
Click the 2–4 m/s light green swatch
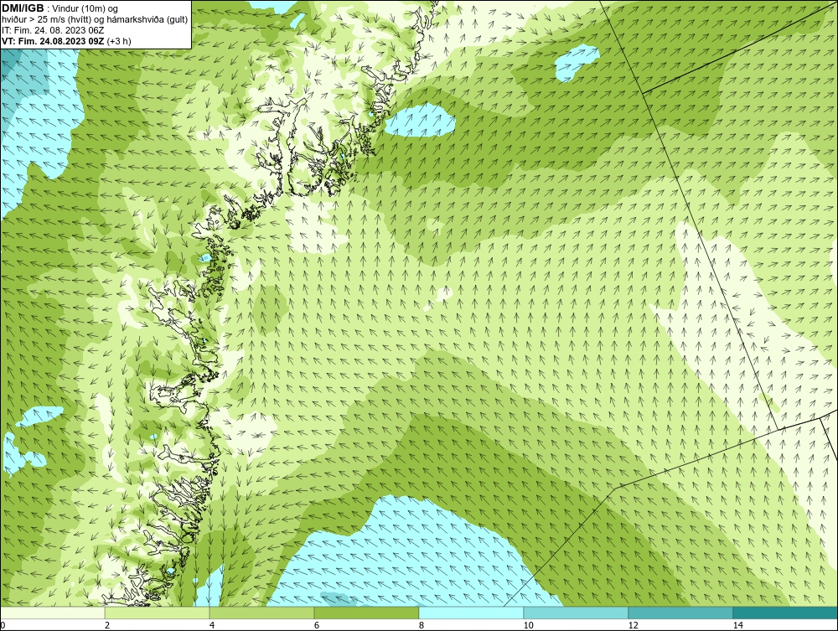pyautogui.click(x=158, y=613)
